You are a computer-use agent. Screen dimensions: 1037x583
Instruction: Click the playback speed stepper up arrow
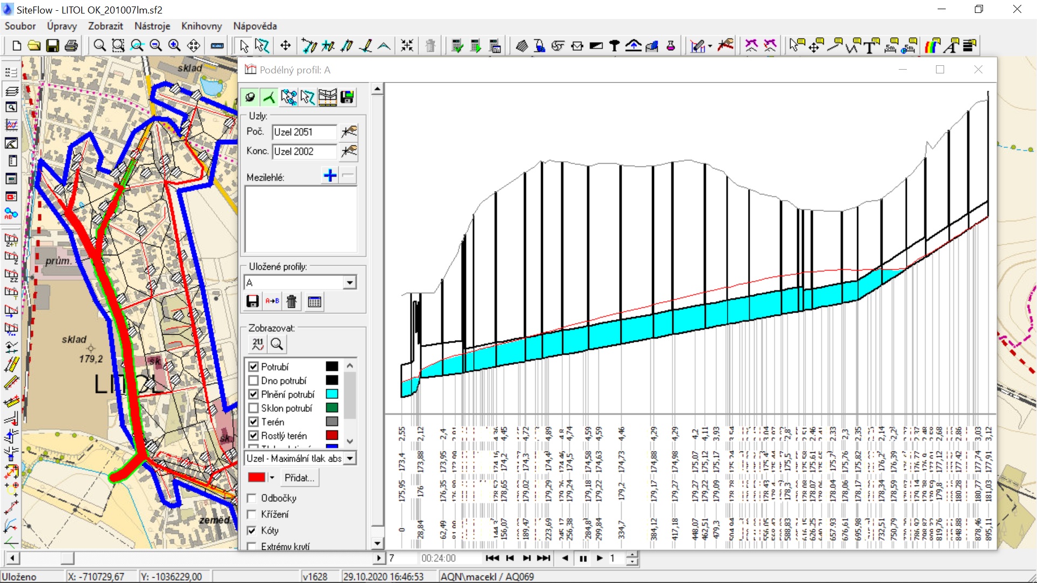pyautogui.click(x=632, y=555)
